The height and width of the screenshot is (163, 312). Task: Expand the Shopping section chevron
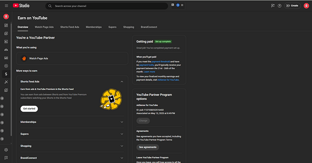tap(122, 146)
